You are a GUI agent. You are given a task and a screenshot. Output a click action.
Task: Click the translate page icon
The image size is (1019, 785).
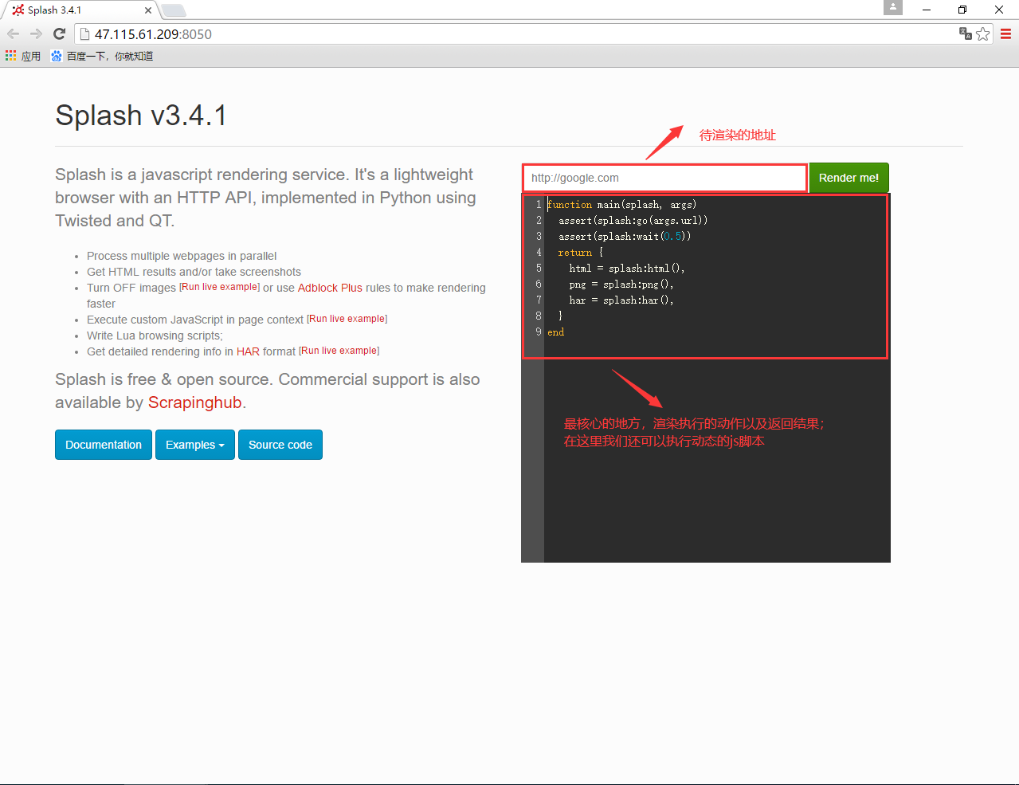[966, 33]
